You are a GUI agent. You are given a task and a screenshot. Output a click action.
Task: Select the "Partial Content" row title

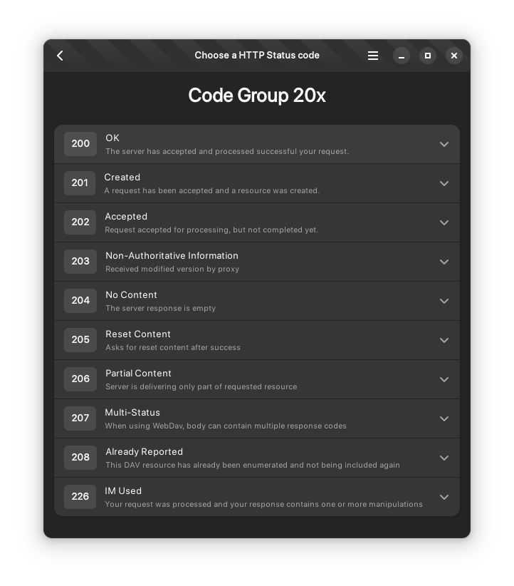pos(138,374)
